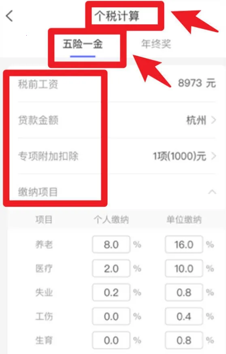Switch to the 年终奖 tab

tap(156, 44)
